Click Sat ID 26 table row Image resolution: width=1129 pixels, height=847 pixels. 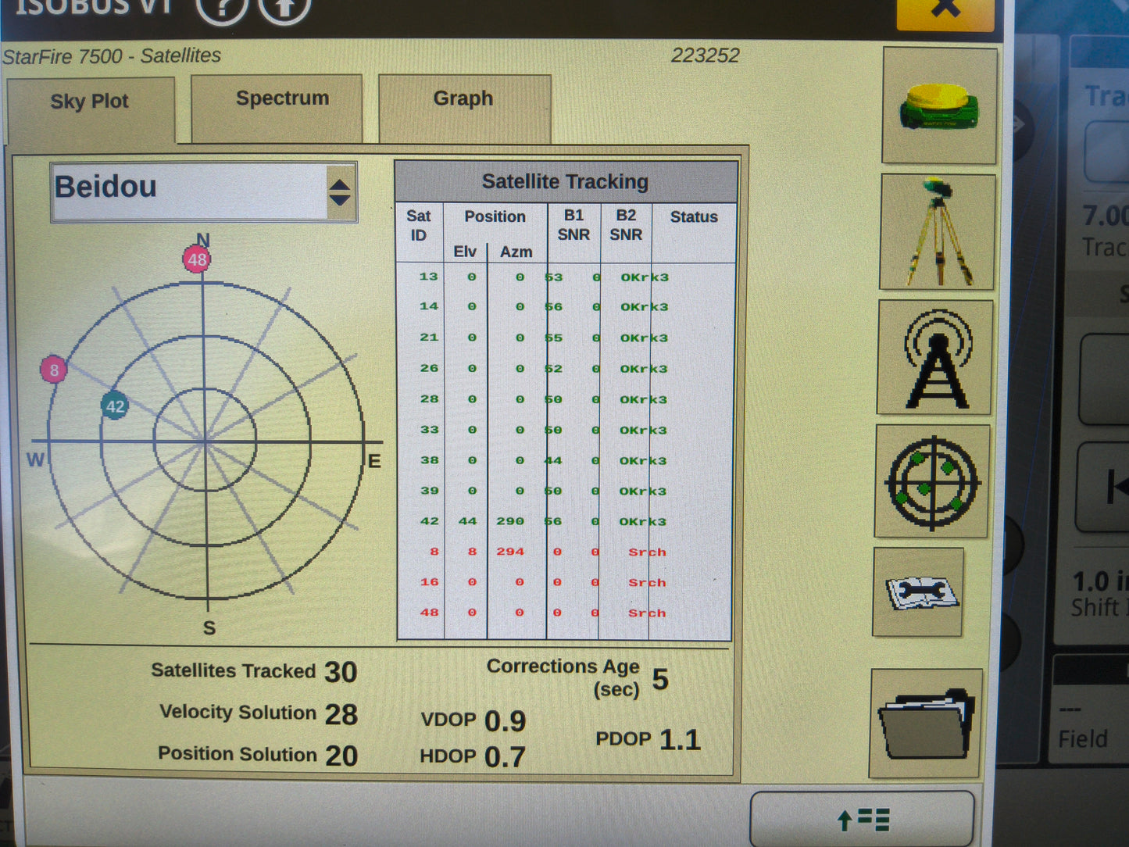coord(565,368)
